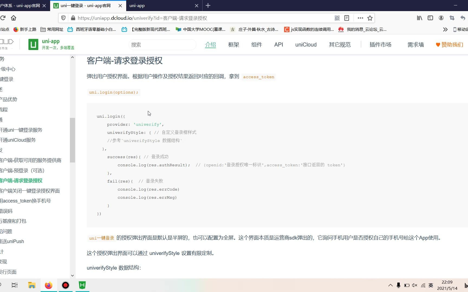Click the undo arrow toolbar icon
The width and height of the screenshot is (468, 292).
pyautogui.click(x=463, y=18)
